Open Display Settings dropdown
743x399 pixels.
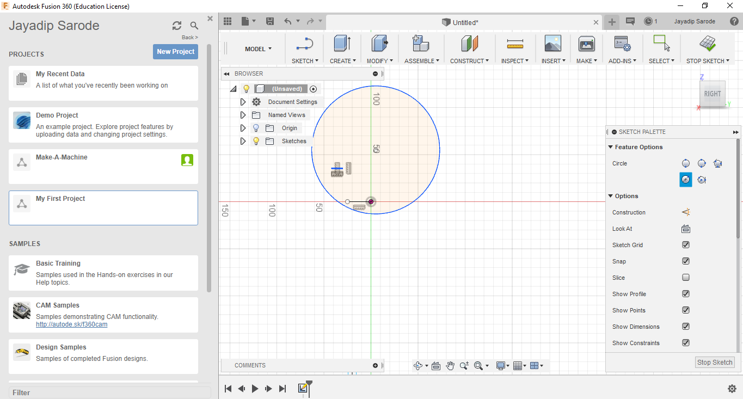click(x=502, y=366)
